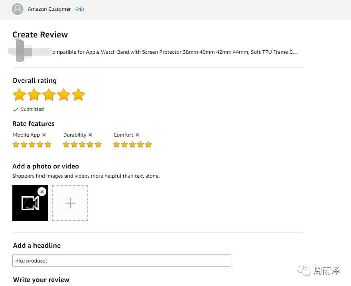
Task: Remove the Durability feature rating
Action: [90, 135]
